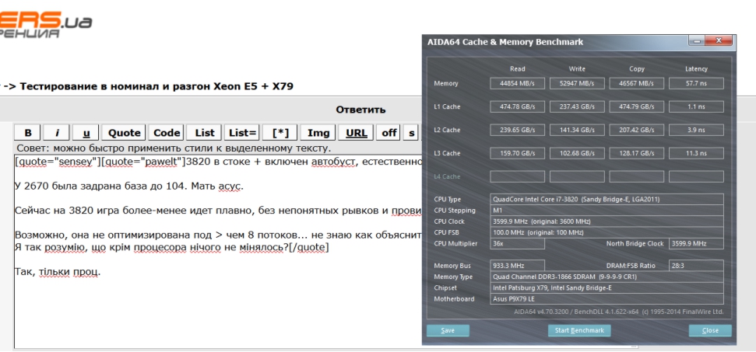Insert a [*] list item tag
The width and height of the screenshot is (756, 352).
click(x=280, y=133)
